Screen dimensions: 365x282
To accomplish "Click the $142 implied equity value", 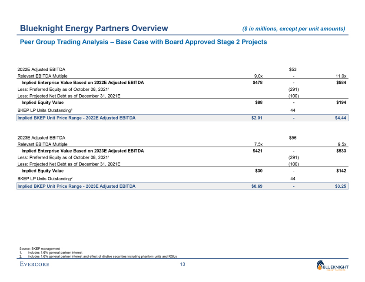I will (341, 171).
